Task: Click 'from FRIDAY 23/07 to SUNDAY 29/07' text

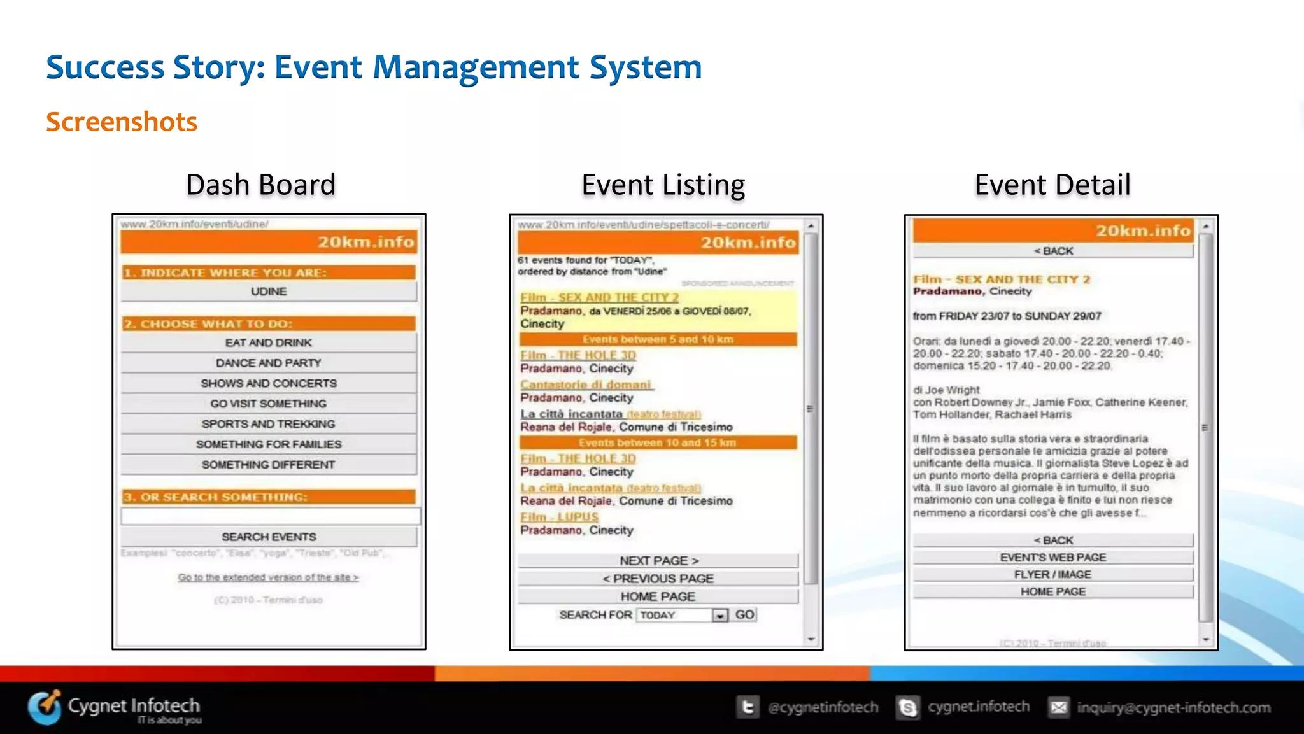Action: pos(1007,316)
